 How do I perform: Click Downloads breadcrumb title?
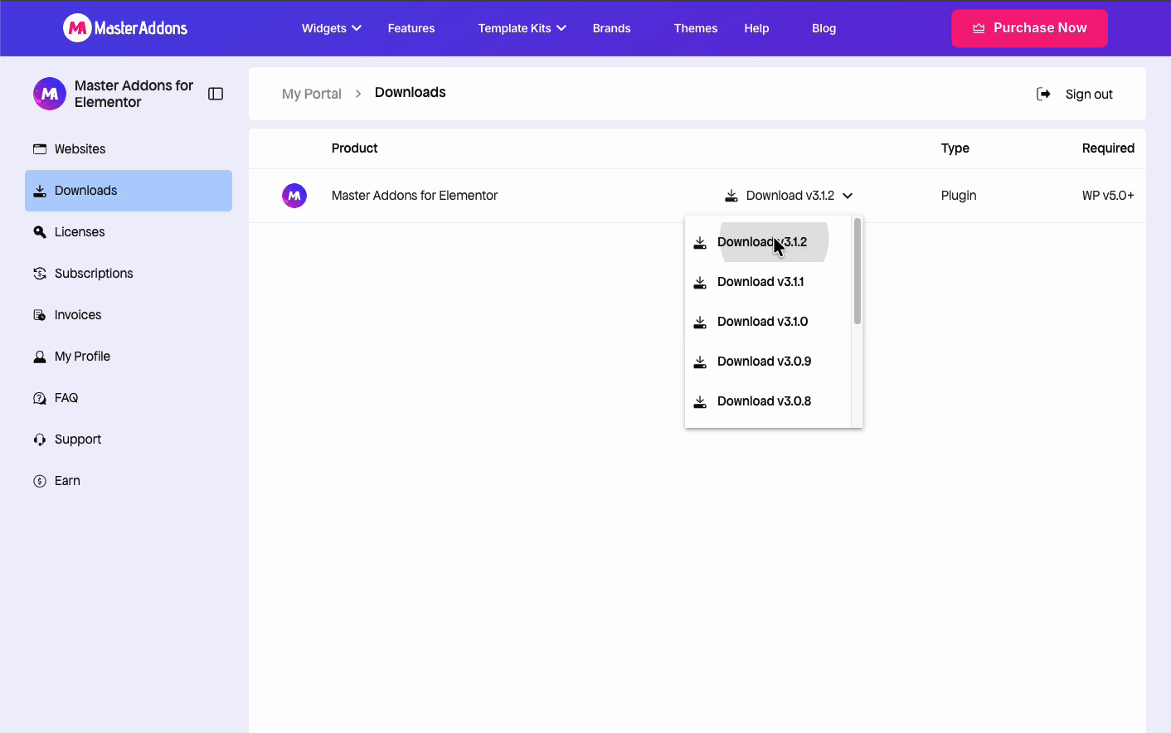click(x=411, y=92)
